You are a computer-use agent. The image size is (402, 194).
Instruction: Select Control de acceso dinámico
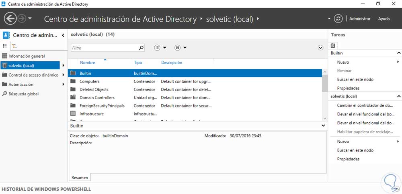click(x=33, y=75)
